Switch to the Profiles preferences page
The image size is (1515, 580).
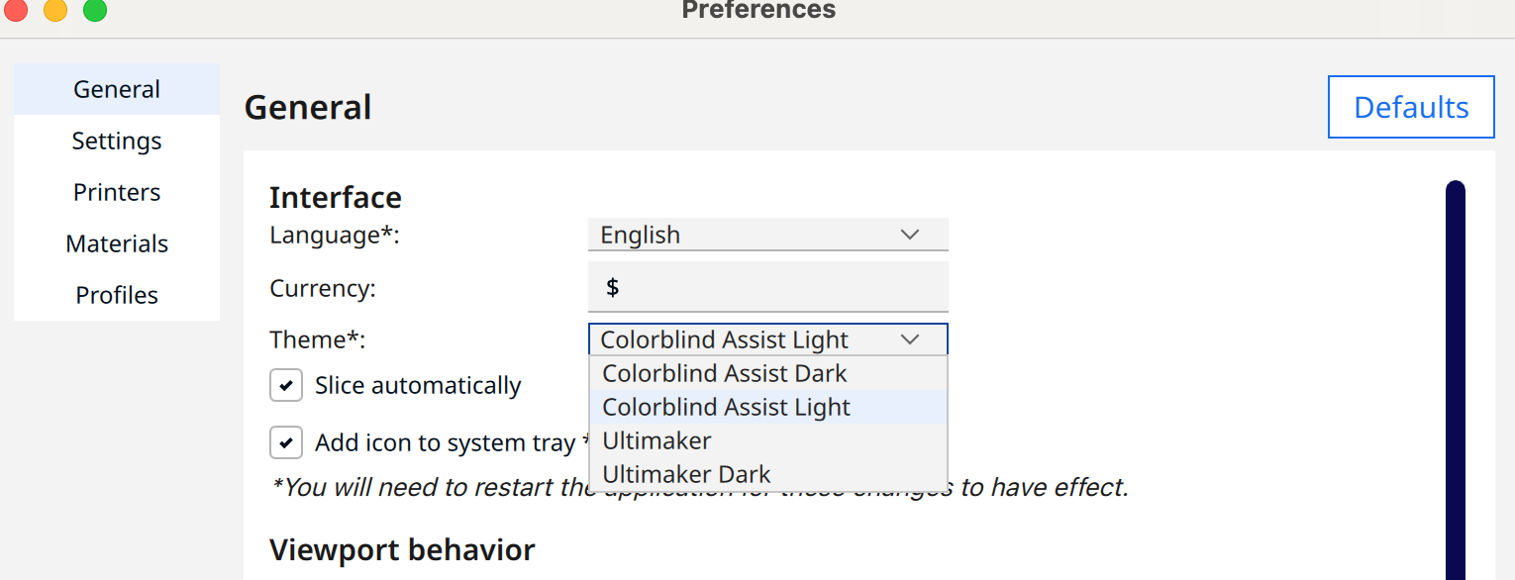[117, 295]
